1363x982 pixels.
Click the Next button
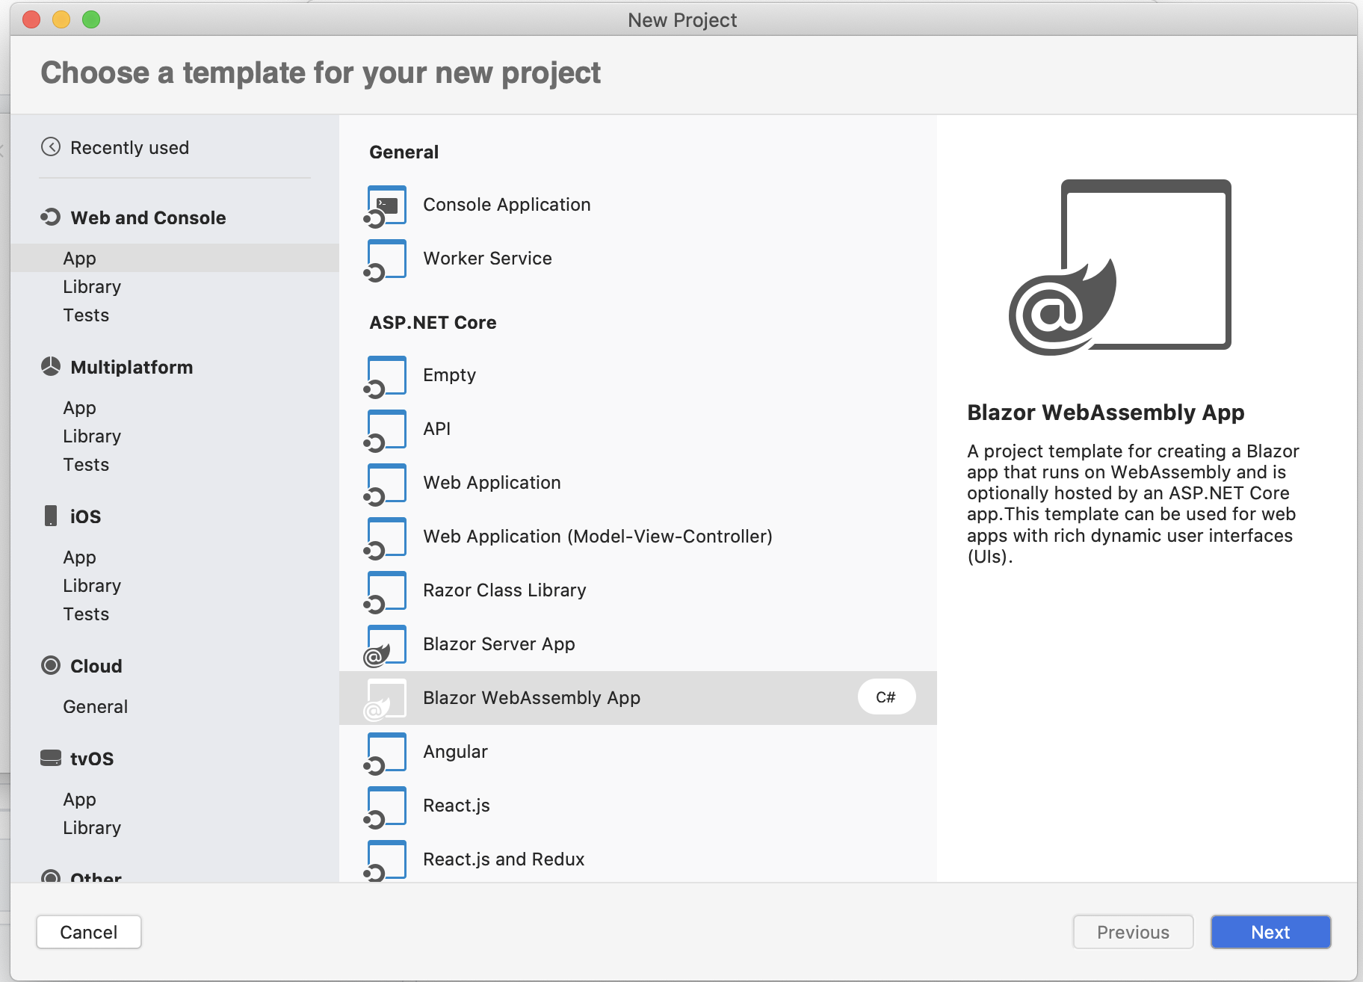pos(1270,932)
